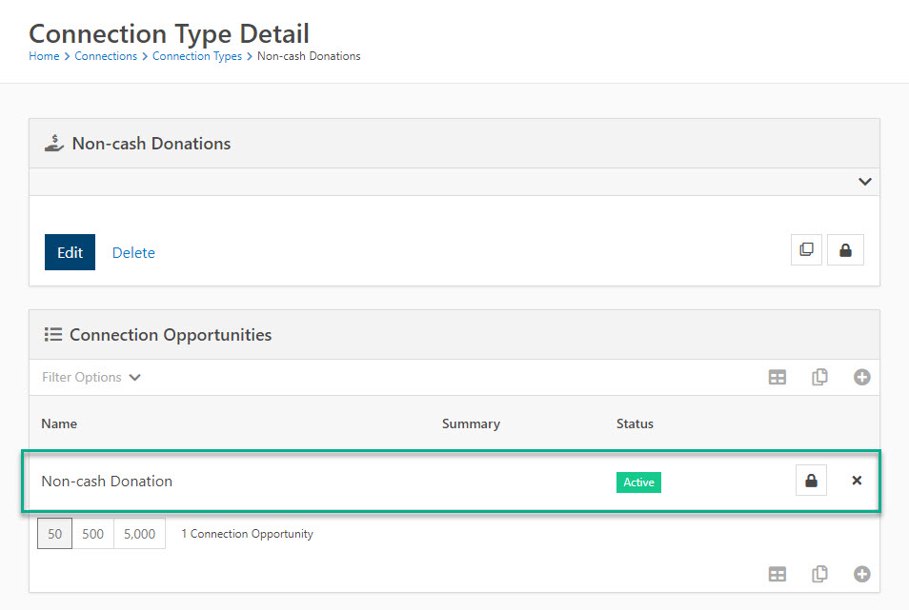This screenshot has width=909, height=610.
Task: Delete Non-cash Donation row with X
Action: point(857,481)
